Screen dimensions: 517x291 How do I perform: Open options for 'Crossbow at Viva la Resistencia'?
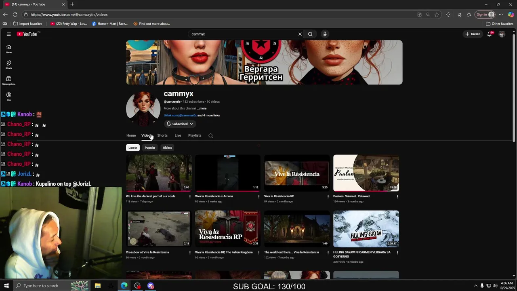[190, 253]
